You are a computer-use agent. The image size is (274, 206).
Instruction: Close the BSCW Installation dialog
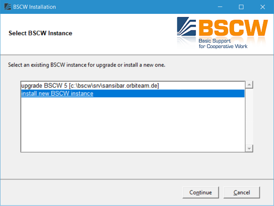pyautogui.click(x=262, y=7)
